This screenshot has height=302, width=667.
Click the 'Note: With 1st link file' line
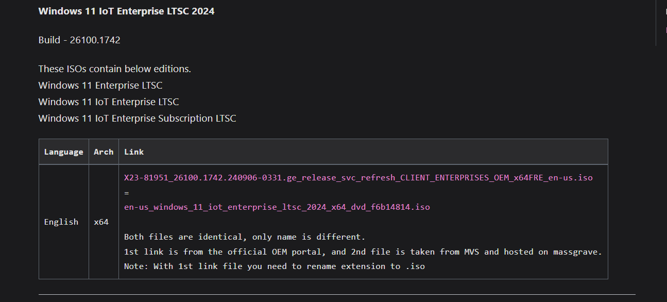[275, 266]
